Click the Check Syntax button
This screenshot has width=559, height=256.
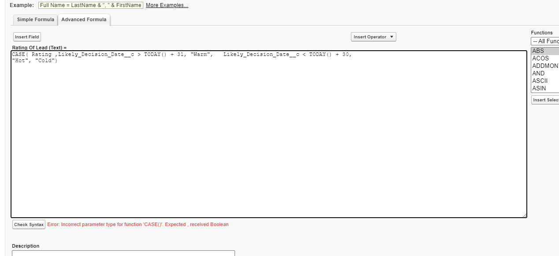(28, 224)
